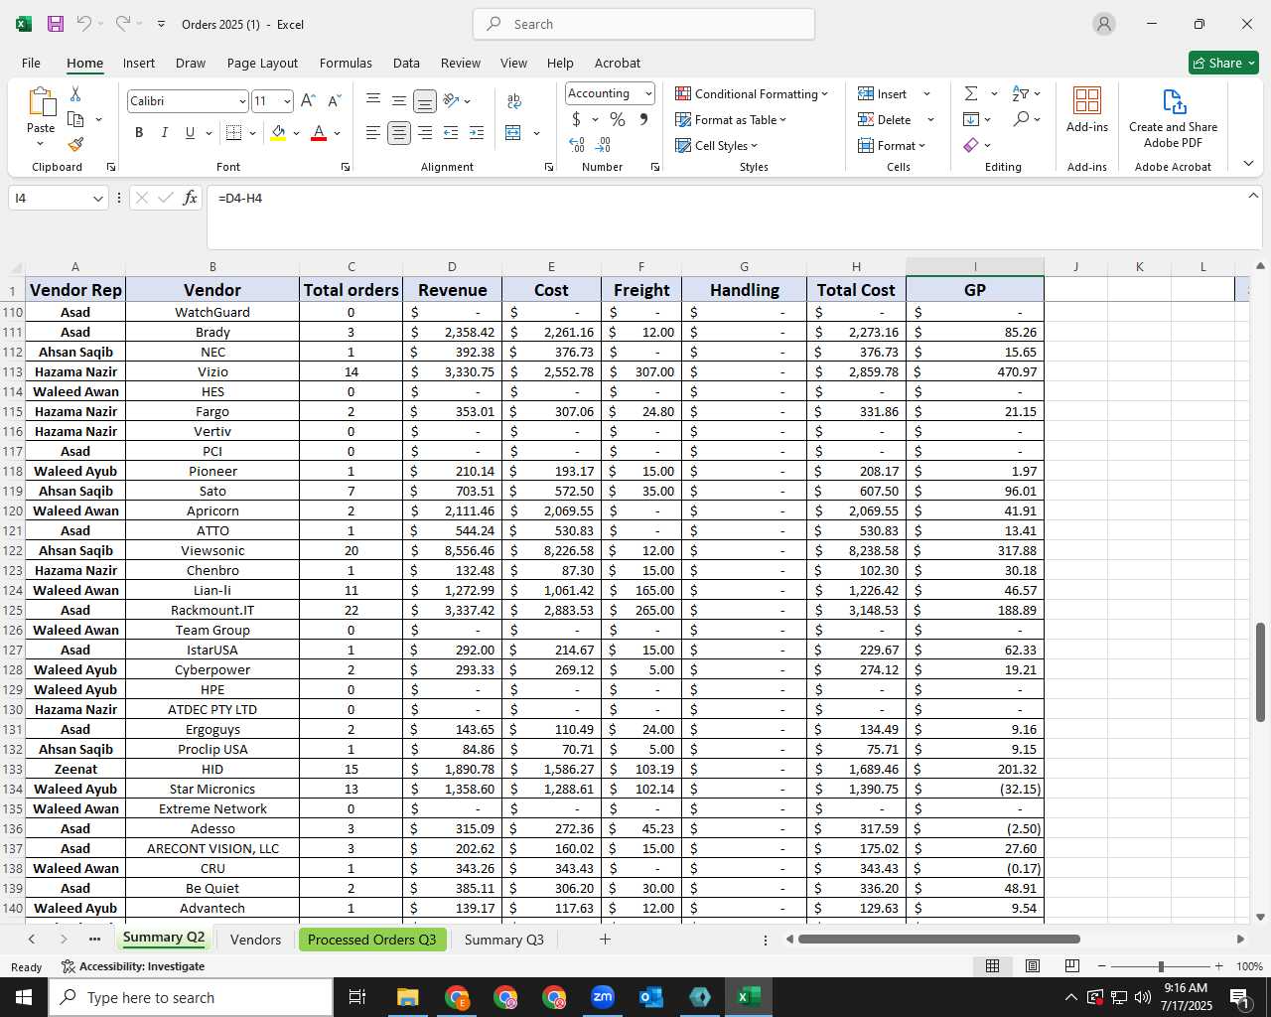The image size is (1271, 1017).
Task: Click the Sort & Filter icon
Action: (x=1021, y=93)
